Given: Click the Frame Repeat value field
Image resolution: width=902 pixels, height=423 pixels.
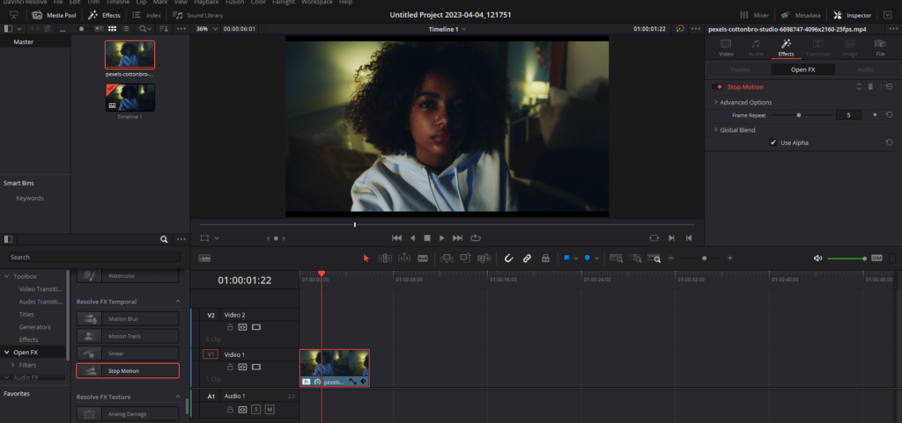Looking at the screenshot, I should tap(848, 115).
